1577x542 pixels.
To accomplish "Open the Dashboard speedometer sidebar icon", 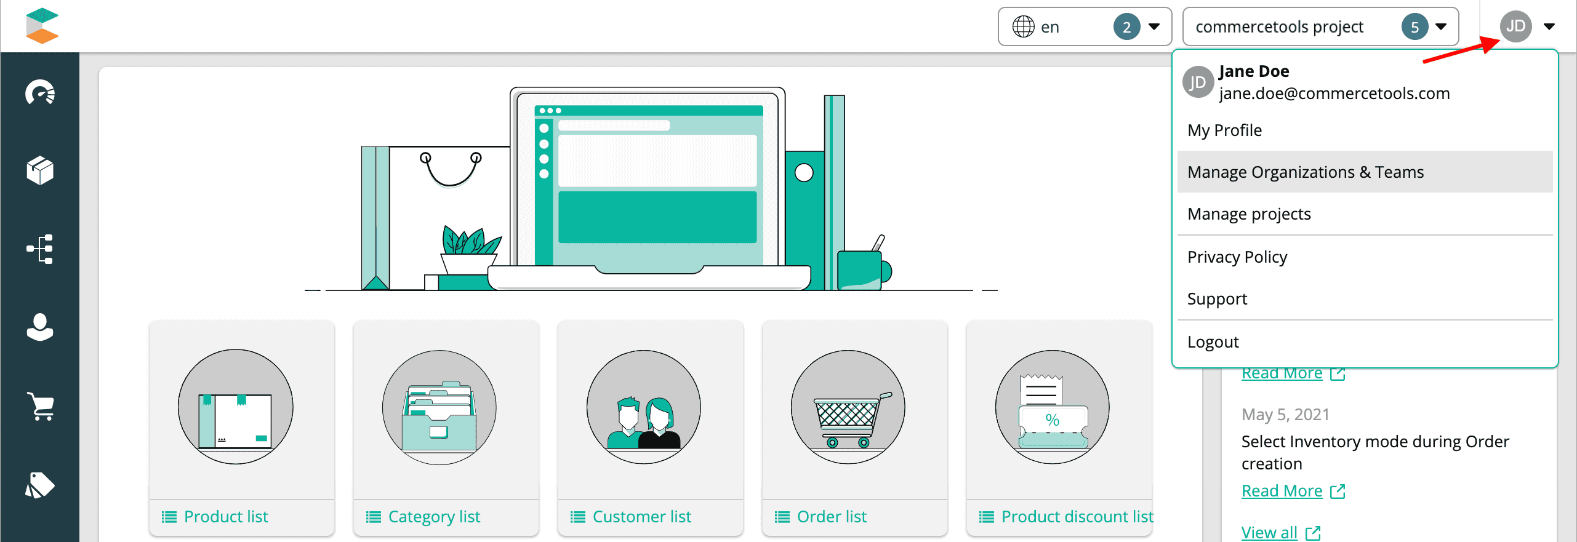I will point(40,93).
